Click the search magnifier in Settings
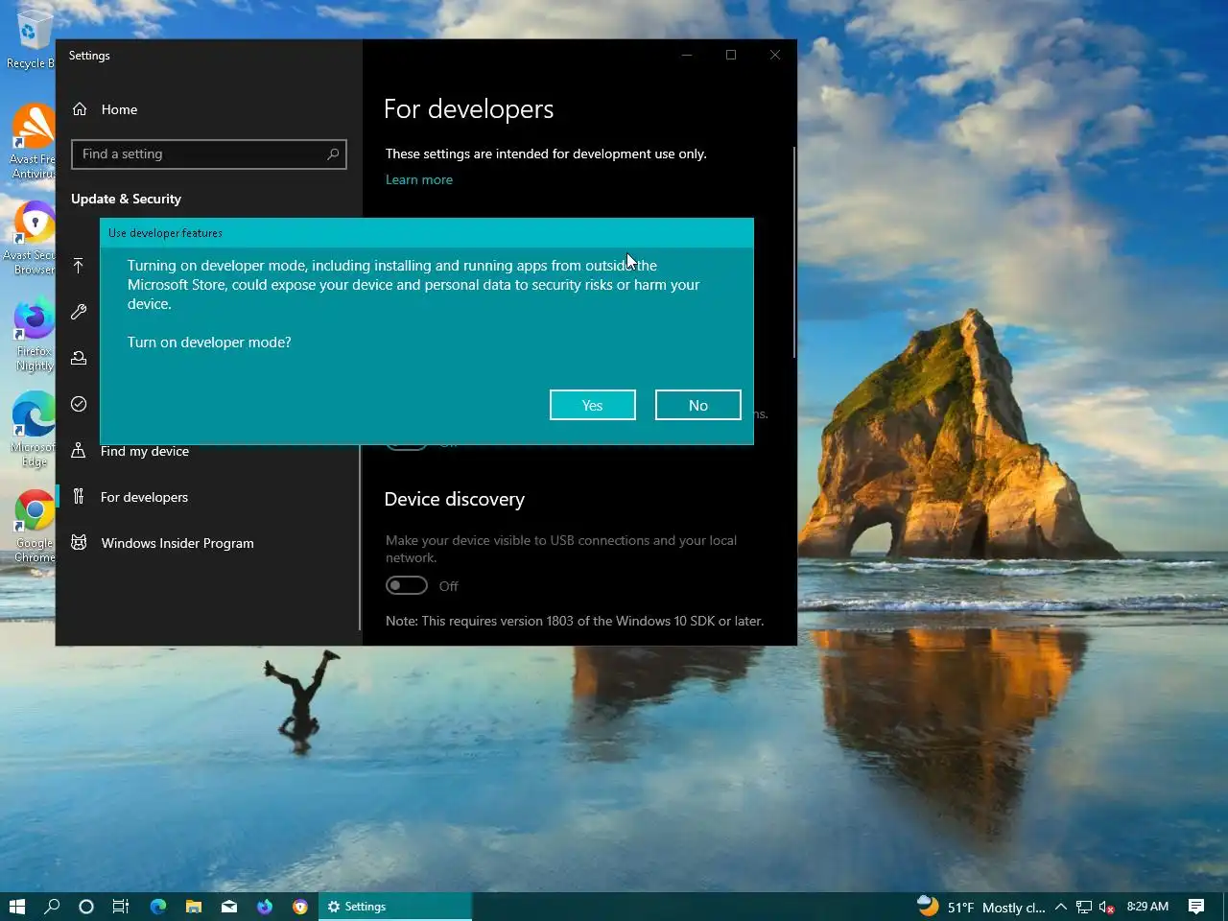1228x921 pixels. [333, 153]
